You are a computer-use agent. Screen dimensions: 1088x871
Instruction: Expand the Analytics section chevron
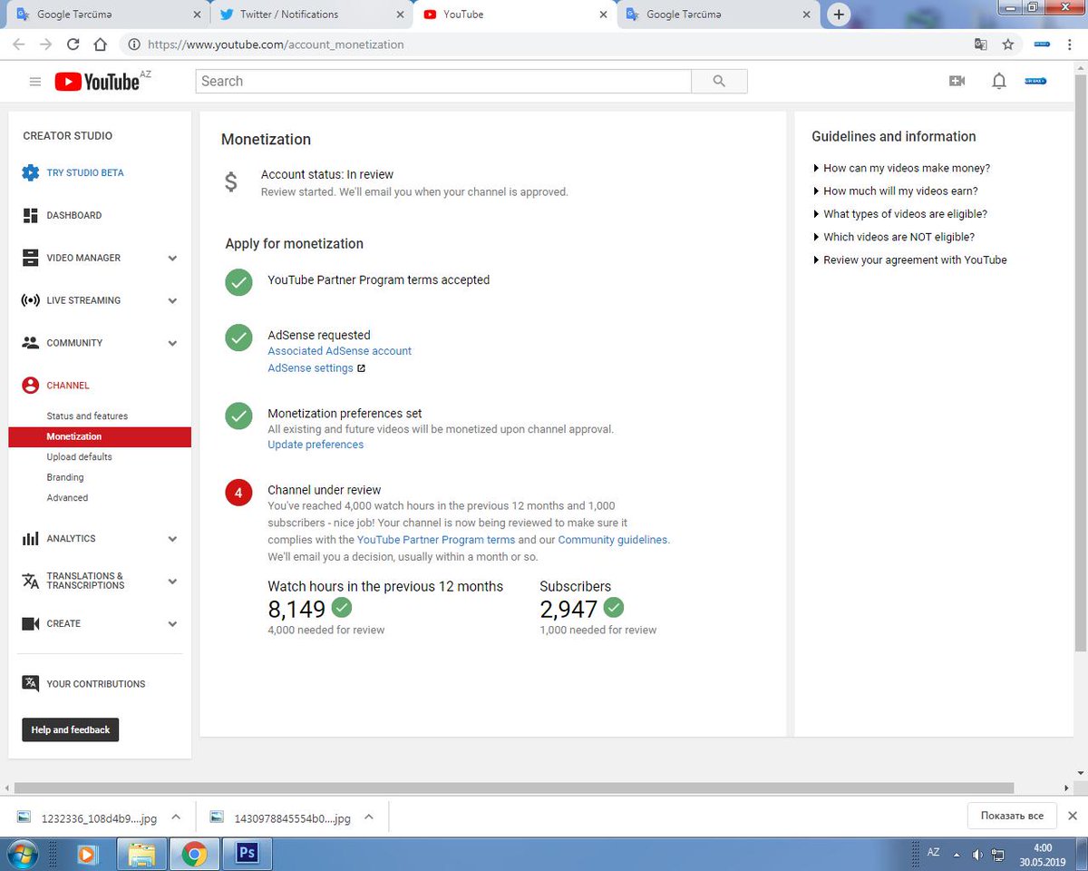(172, 539)
